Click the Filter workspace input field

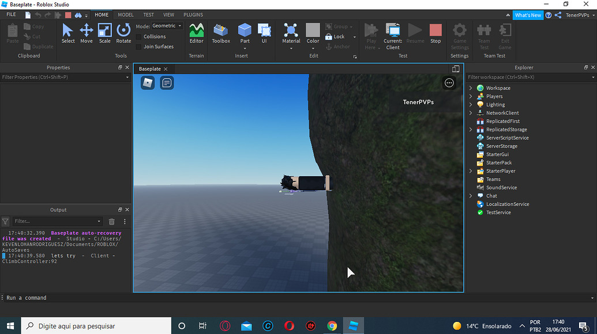[531, 77]
